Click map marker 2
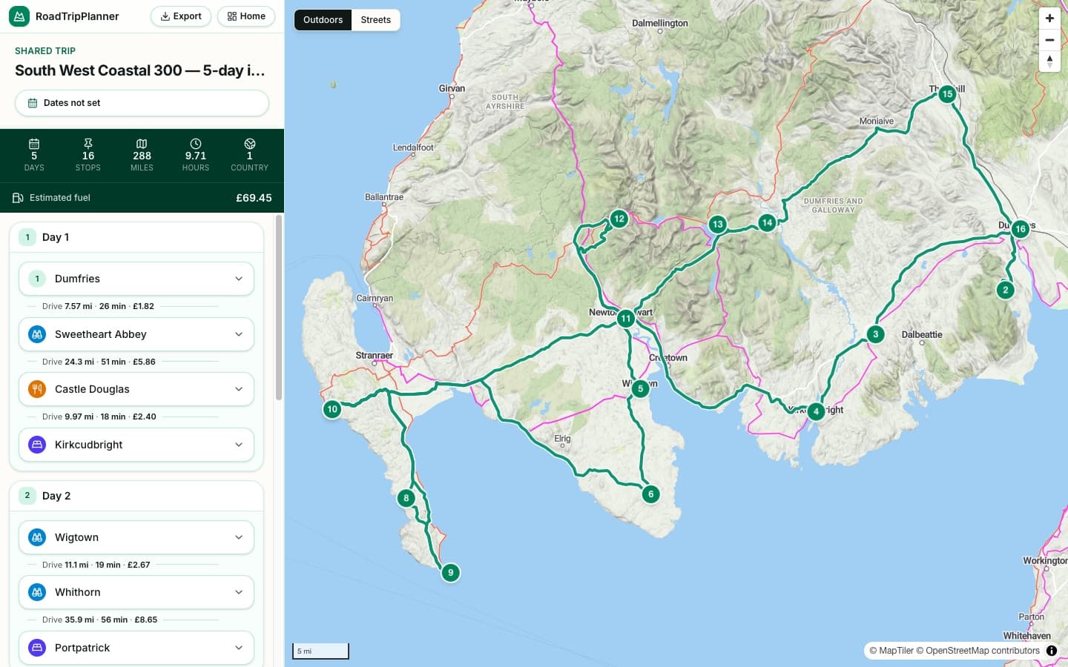 pos(1005,290)
